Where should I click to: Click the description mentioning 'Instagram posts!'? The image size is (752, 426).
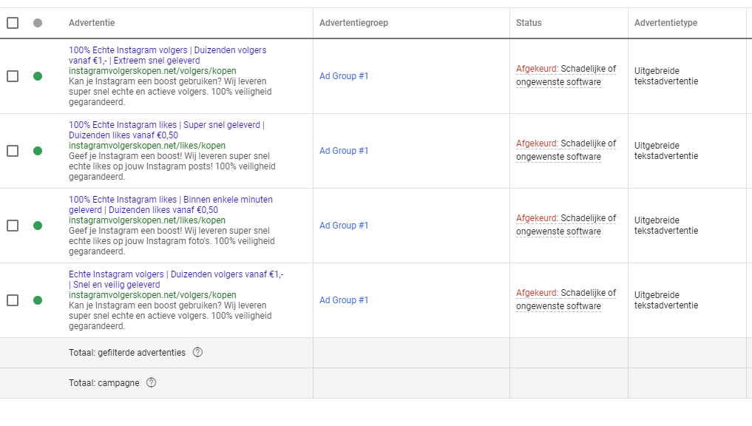click(x=172, y=166)
